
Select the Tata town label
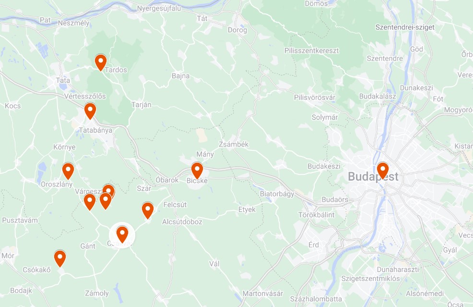[63, 80]
